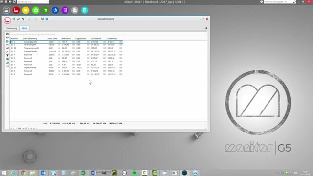Image resolution: width=313 pixels, height=176 pixels.
Task: Click the blue help icon in window toolbar
Action: tap(47, 19)
